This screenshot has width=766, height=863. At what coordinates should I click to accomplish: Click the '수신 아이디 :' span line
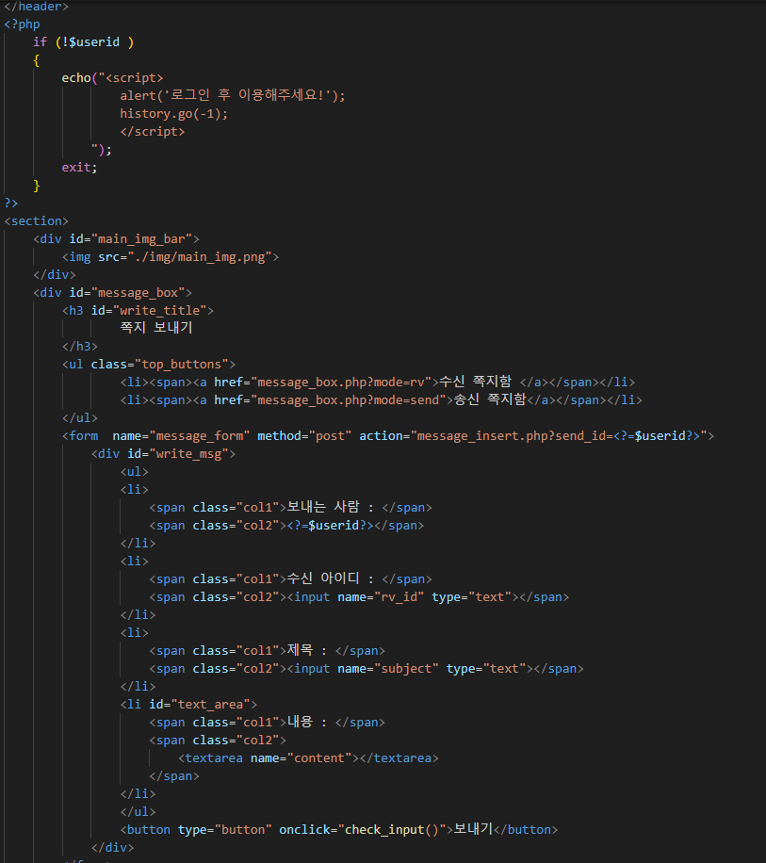coord(290,578)
